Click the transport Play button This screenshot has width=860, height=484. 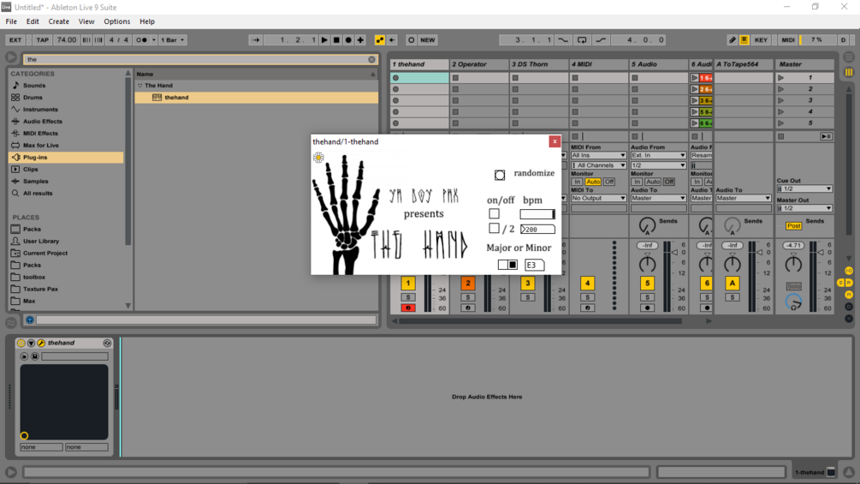point(324,40)
